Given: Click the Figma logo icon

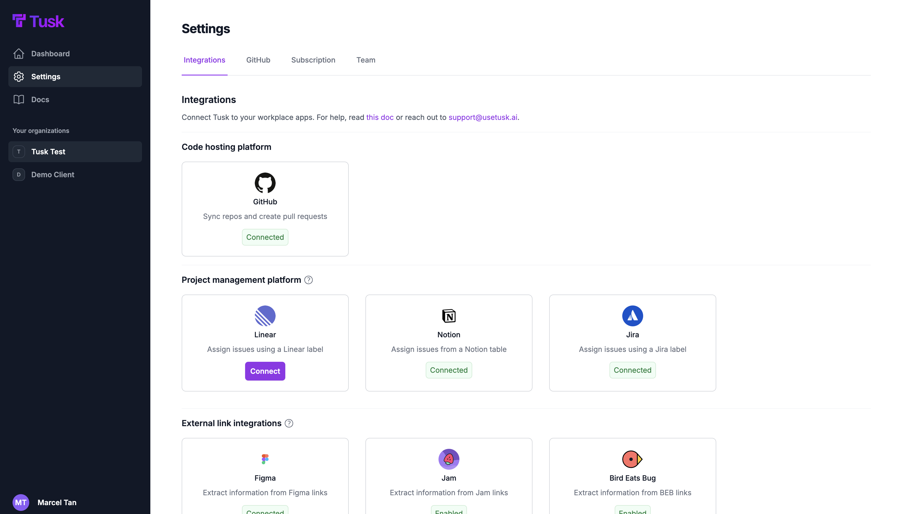Looking at the screenshot, I should click(x=265, y=459).
